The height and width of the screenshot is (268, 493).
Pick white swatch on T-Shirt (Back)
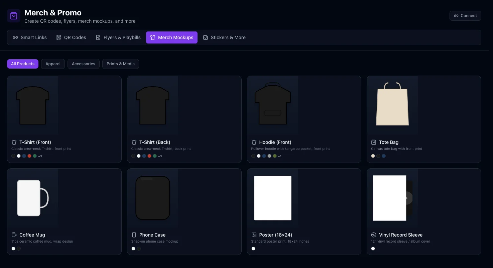pos(139,156)
